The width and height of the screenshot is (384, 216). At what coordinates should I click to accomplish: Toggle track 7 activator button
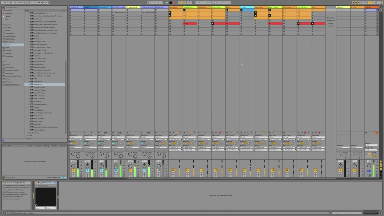tap(73, 170)
